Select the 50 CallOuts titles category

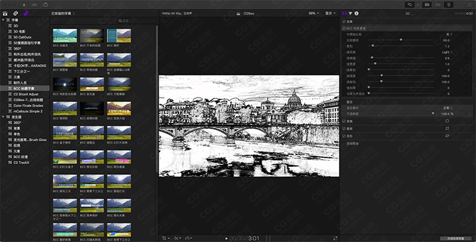pyautogui.click(x=22, y=37)
